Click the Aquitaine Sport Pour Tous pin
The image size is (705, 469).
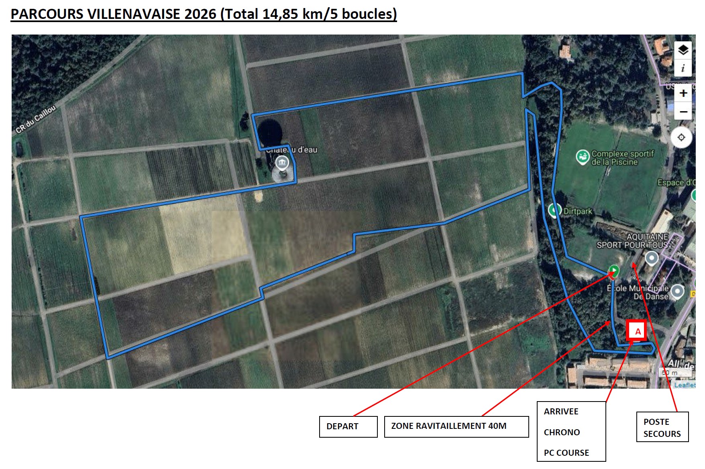click(651, 258)
